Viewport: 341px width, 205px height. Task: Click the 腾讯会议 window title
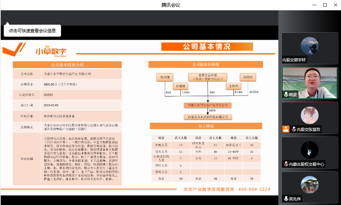(171, 5)
